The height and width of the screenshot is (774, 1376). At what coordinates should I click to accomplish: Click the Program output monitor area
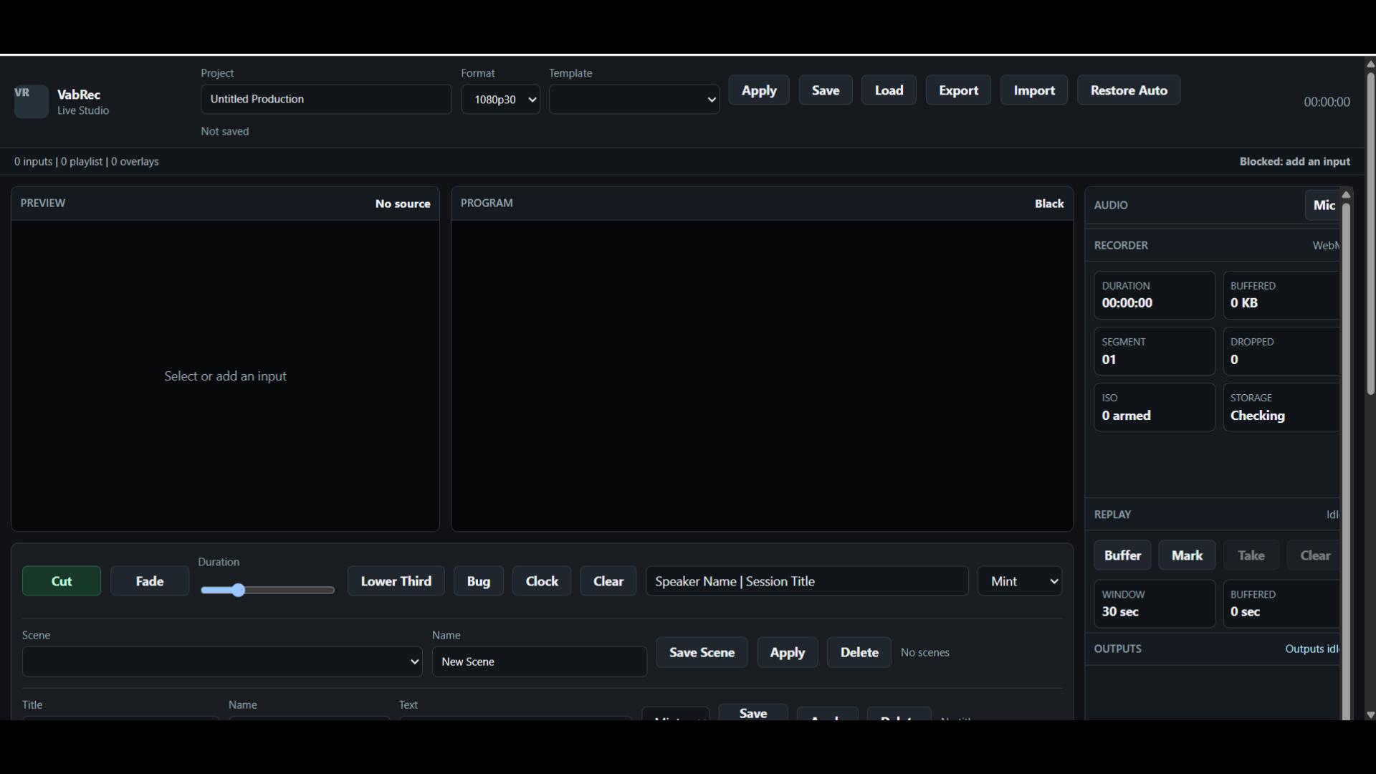pos(762,376)
